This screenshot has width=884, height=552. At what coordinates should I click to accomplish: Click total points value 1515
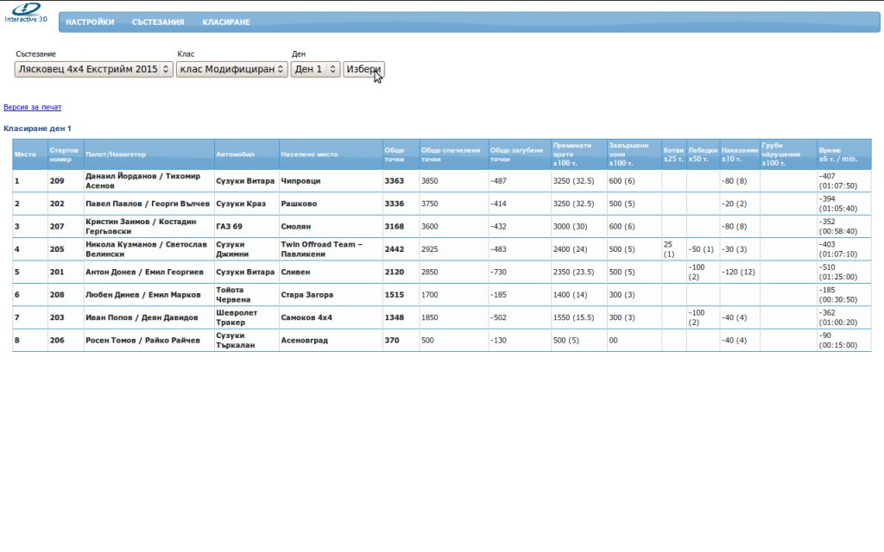tap(394, 295)
